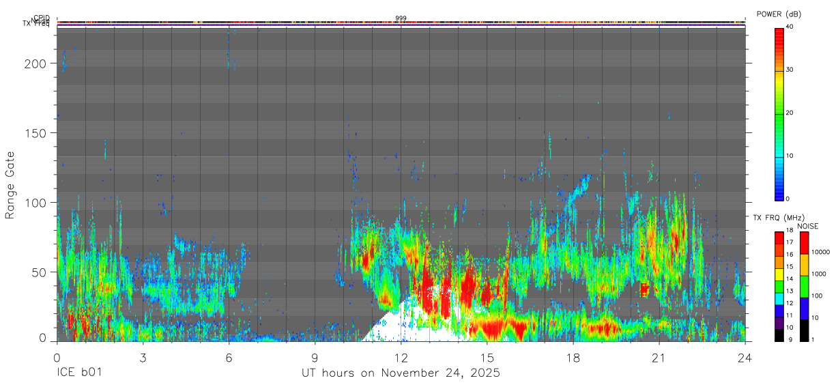Click the '24' hour tick label
Viewport: 838px width, 387px height.
(x=745, y=358)
